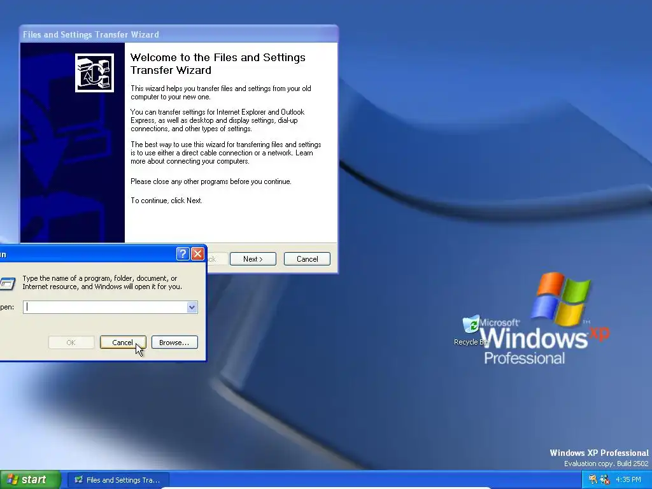The height and width of the screenshot is (489, 652).
Task: Open the Windows Messenger tray icon
Action: coord(605,479)
